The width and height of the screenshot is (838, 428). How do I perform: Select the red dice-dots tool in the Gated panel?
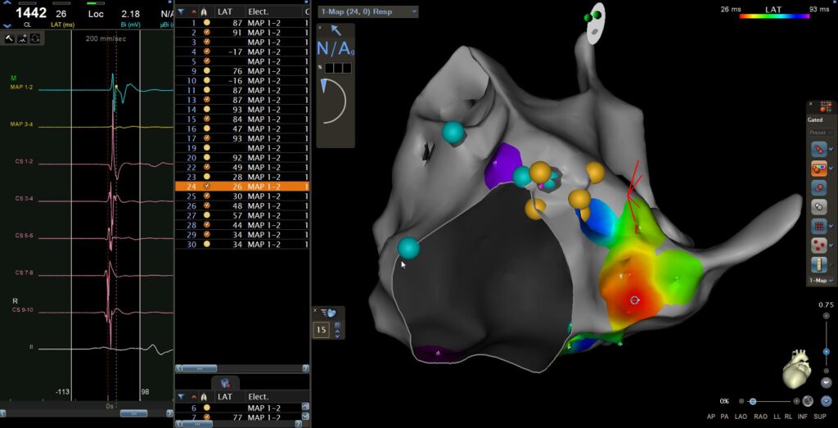[x=818, y=245]
